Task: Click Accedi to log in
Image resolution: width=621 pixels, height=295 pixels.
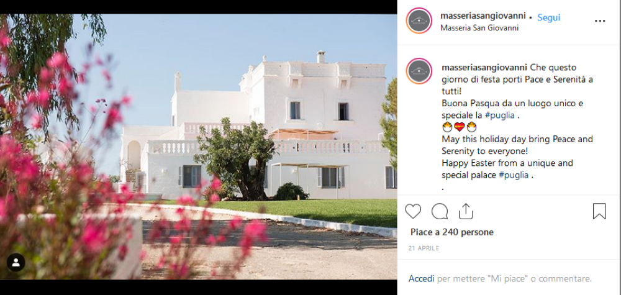Action: (422, 279)
